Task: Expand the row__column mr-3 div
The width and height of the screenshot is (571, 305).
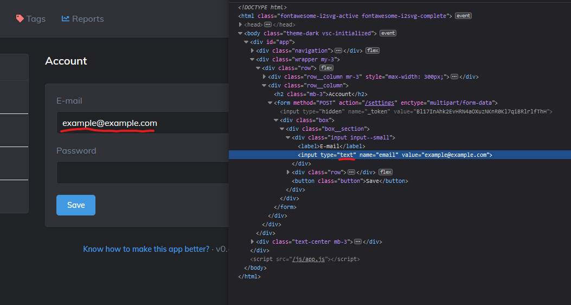Action: click(x=265, y=77)
